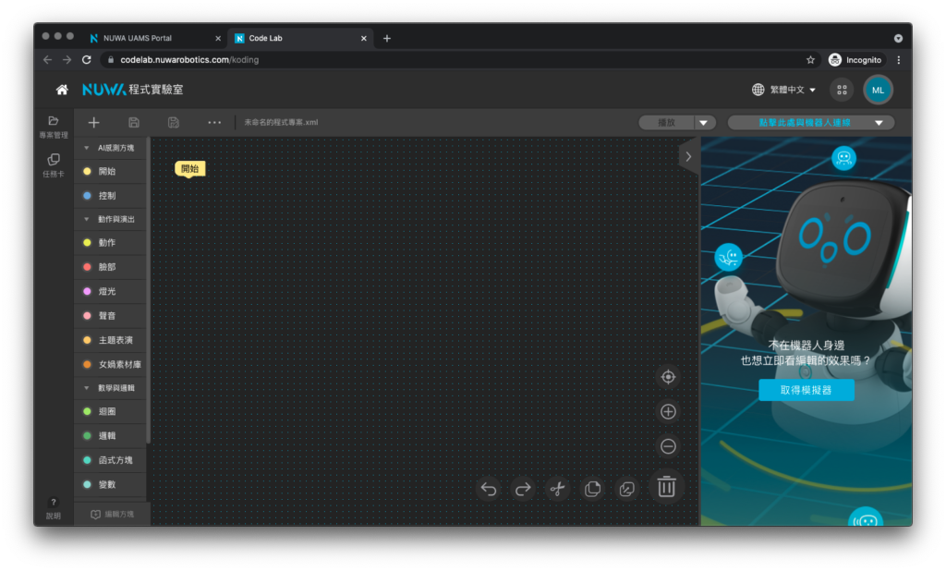This screenshot has height=571, width=946.
Task: Save project with the floppy disk icon
Action: click(134, 123)
